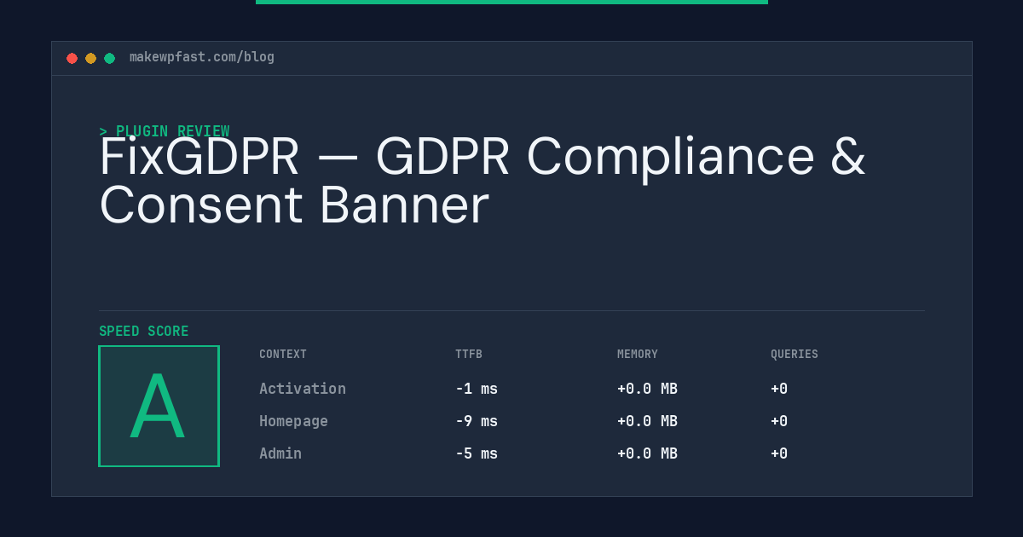Image resolution: width=1023 pixels, height=537 pixels.
Task: Click the PLUGIN REVIEW label
Action: pos(165,131)
